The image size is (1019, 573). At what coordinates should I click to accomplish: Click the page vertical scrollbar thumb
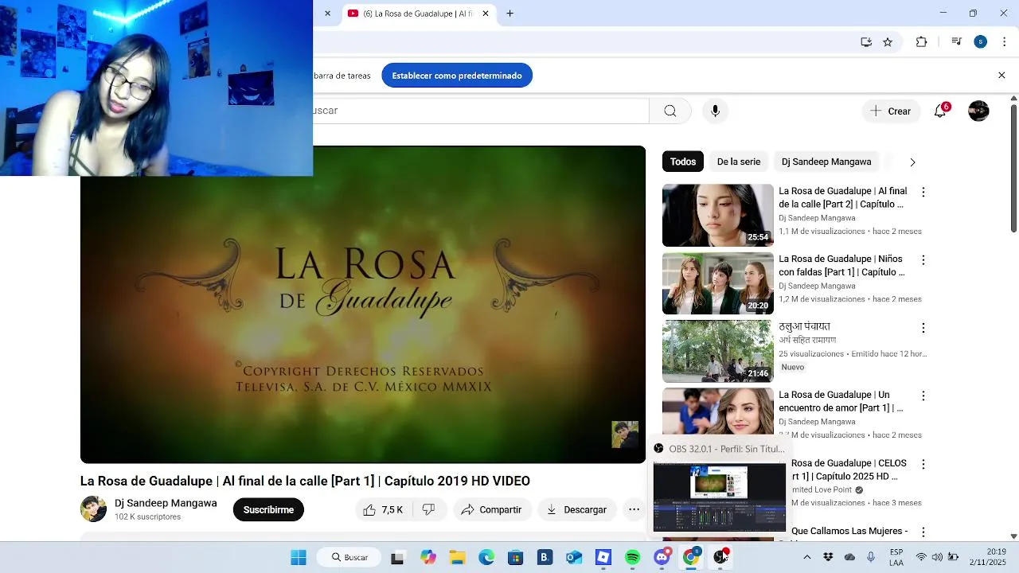[1013, 167]
